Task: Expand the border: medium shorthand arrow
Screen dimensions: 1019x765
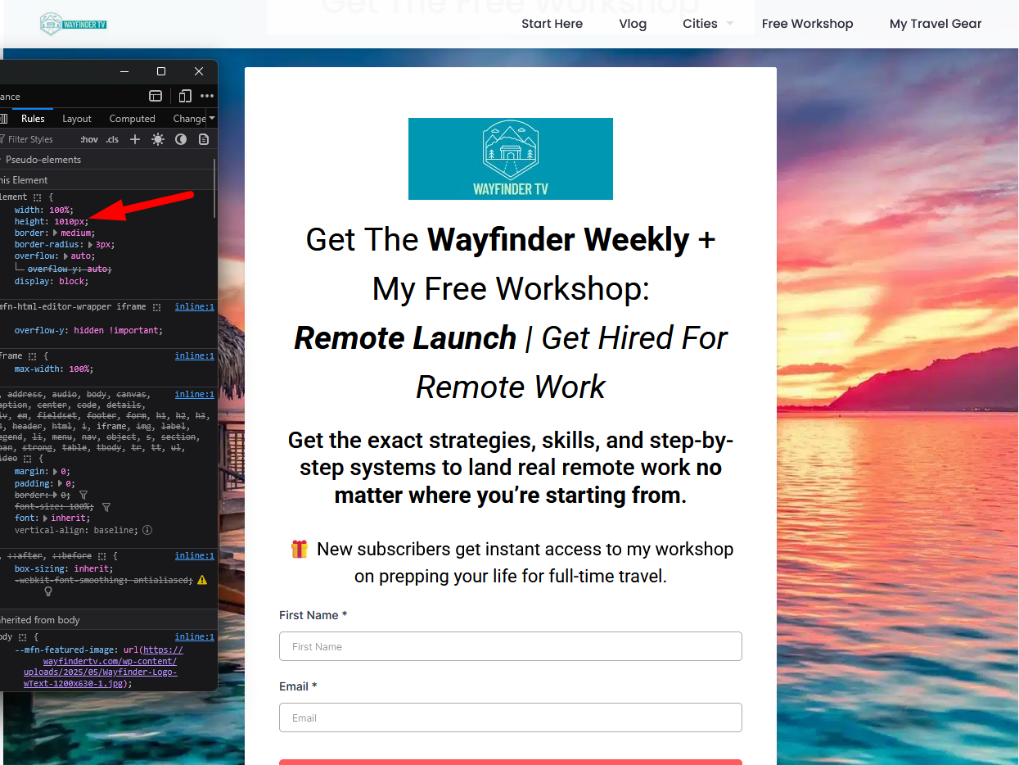Action: coord(56,233)
